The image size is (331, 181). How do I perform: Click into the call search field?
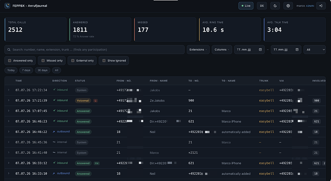pyautogui.click(x=95, y=49)
